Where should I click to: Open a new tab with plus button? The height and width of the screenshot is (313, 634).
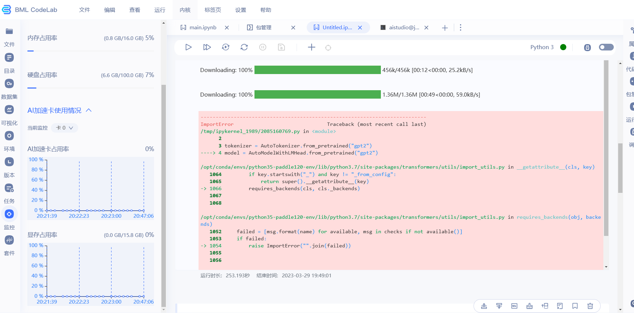pos(445,28)
